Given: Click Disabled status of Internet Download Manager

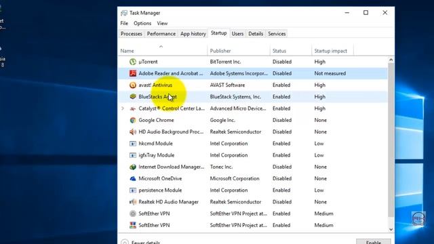Looking at the screenshot, I should (x=282, y=167).
